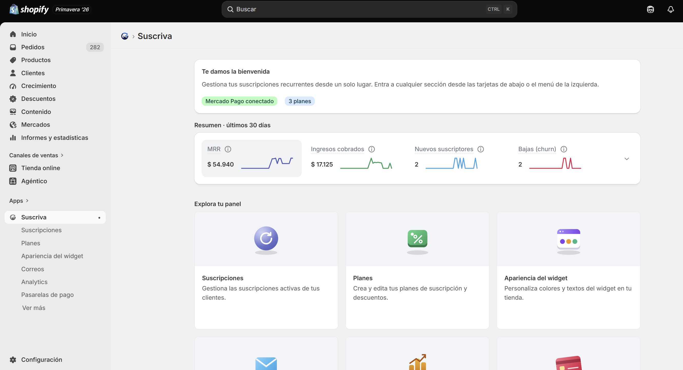Image resolution: width=683 pixels, height=370 pixels.
Task: Click the Suscriva app icon in sidebar
Action: click(13, 217)
